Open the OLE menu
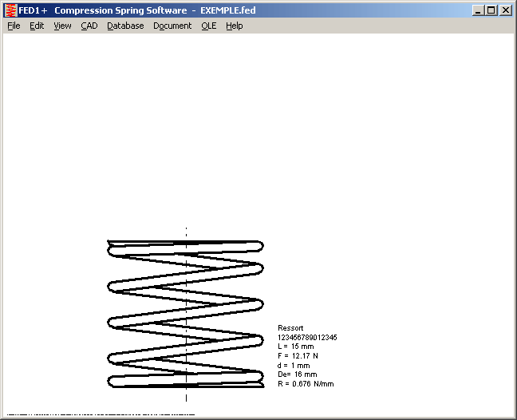 pyautogui.click(x=208, y=26)
